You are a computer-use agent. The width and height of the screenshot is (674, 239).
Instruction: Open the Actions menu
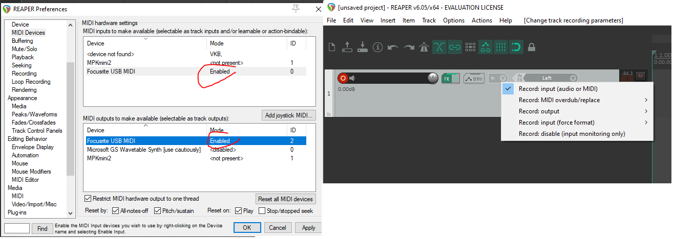(x=482, y=20)
